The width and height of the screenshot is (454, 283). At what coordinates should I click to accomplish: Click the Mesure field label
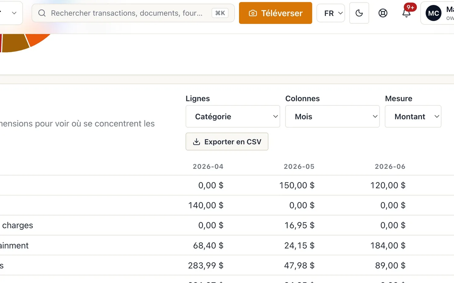(399, 98)
